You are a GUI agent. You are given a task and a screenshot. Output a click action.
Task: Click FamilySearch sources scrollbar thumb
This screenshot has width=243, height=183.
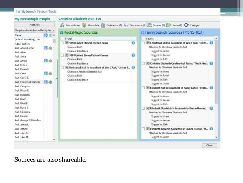pos(216,71)
